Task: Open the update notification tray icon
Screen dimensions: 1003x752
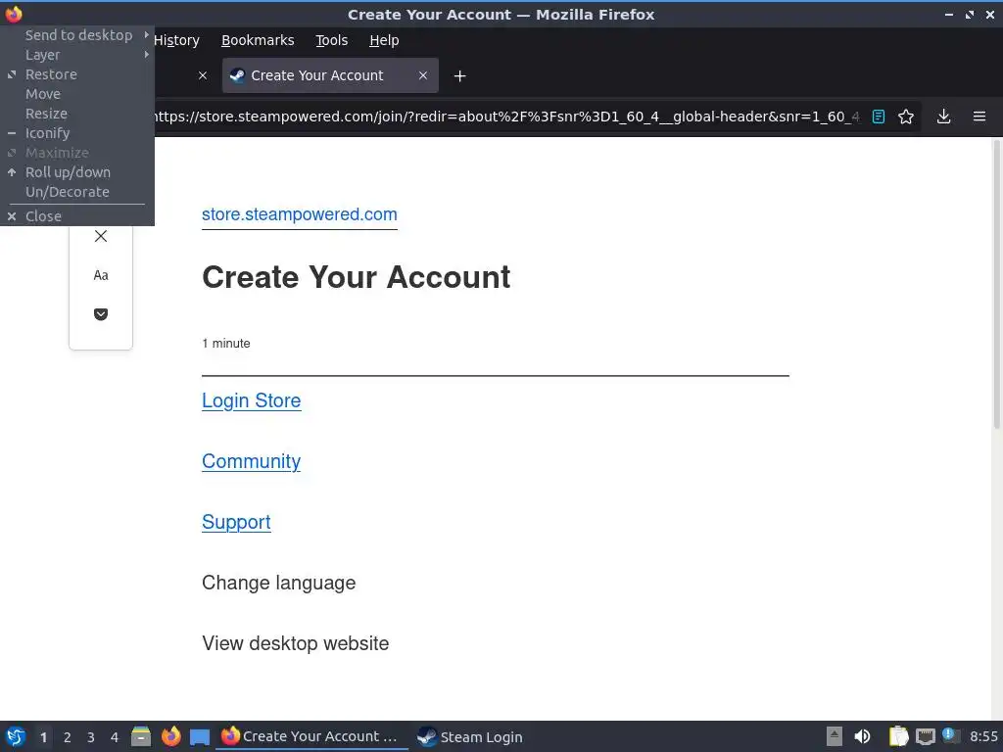Action: 951,736
